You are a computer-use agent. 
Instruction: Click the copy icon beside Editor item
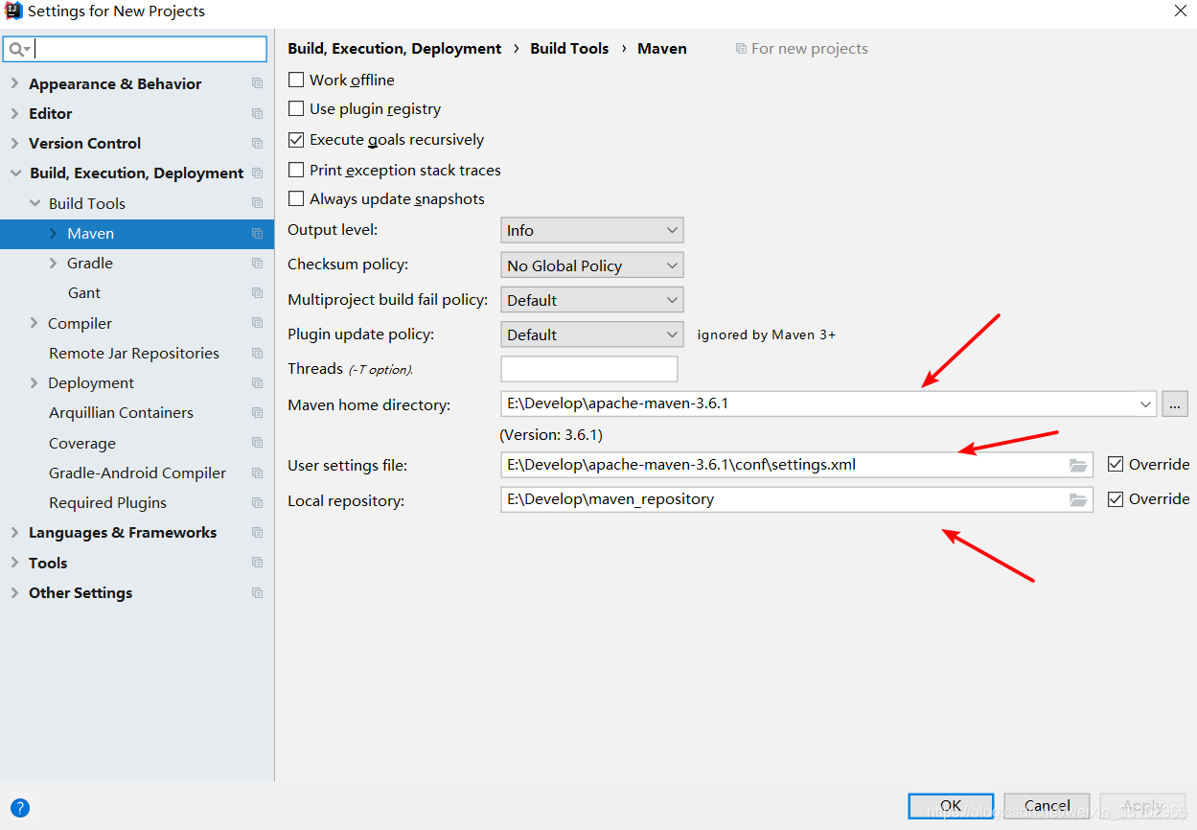click(x=257, y=114)
